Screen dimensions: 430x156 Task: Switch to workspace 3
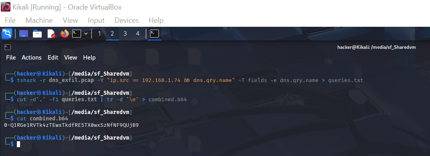click(x=125, y=34)
